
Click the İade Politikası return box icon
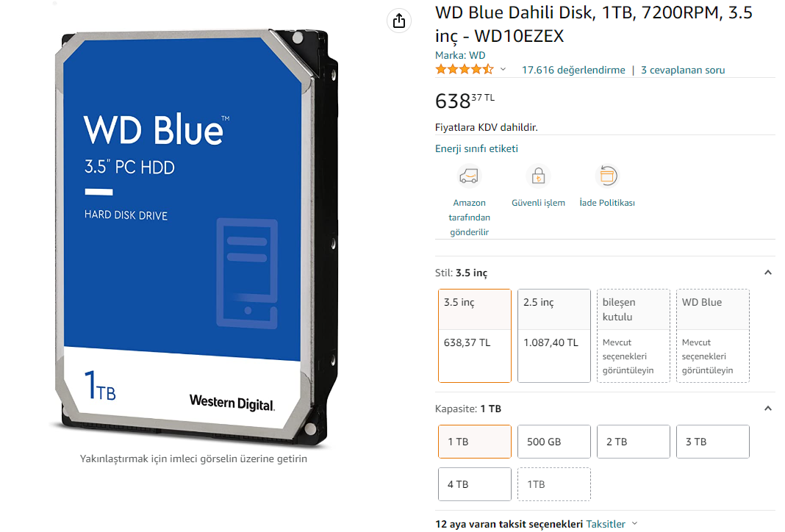click(x=607, y=176)
